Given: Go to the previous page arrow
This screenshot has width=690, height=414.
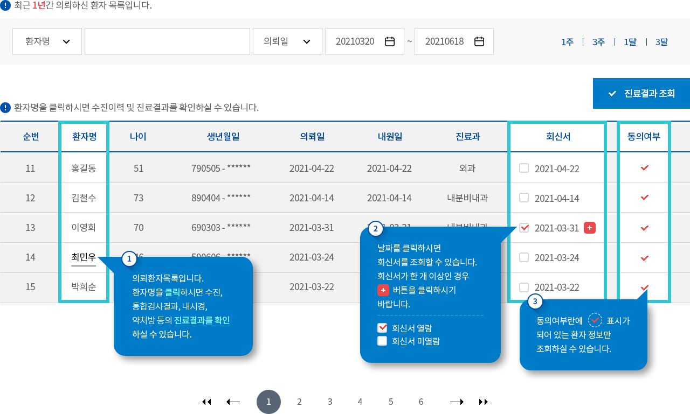Looking at the screenshot, I should pos(233,402).
